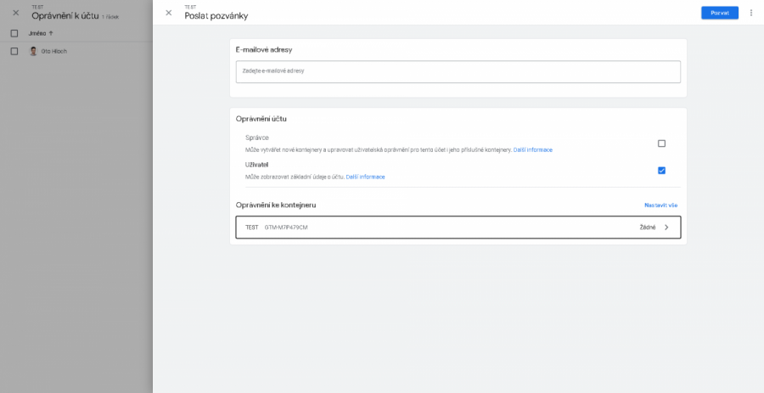Open the three-dot more options menu
This screenshot has height=393, width=764.
pyautogui.click(x=751, y=13)
